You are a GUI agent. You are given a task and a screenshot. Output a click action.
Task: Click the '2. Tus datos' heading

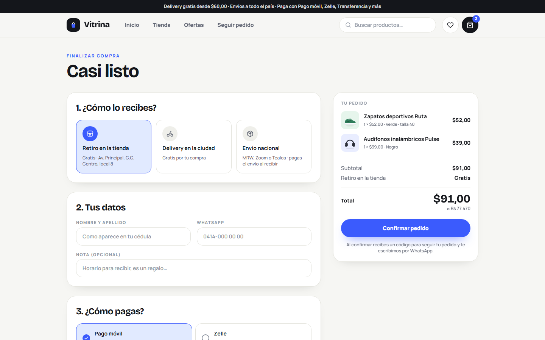pyautogui.click(x=101, y=207)
